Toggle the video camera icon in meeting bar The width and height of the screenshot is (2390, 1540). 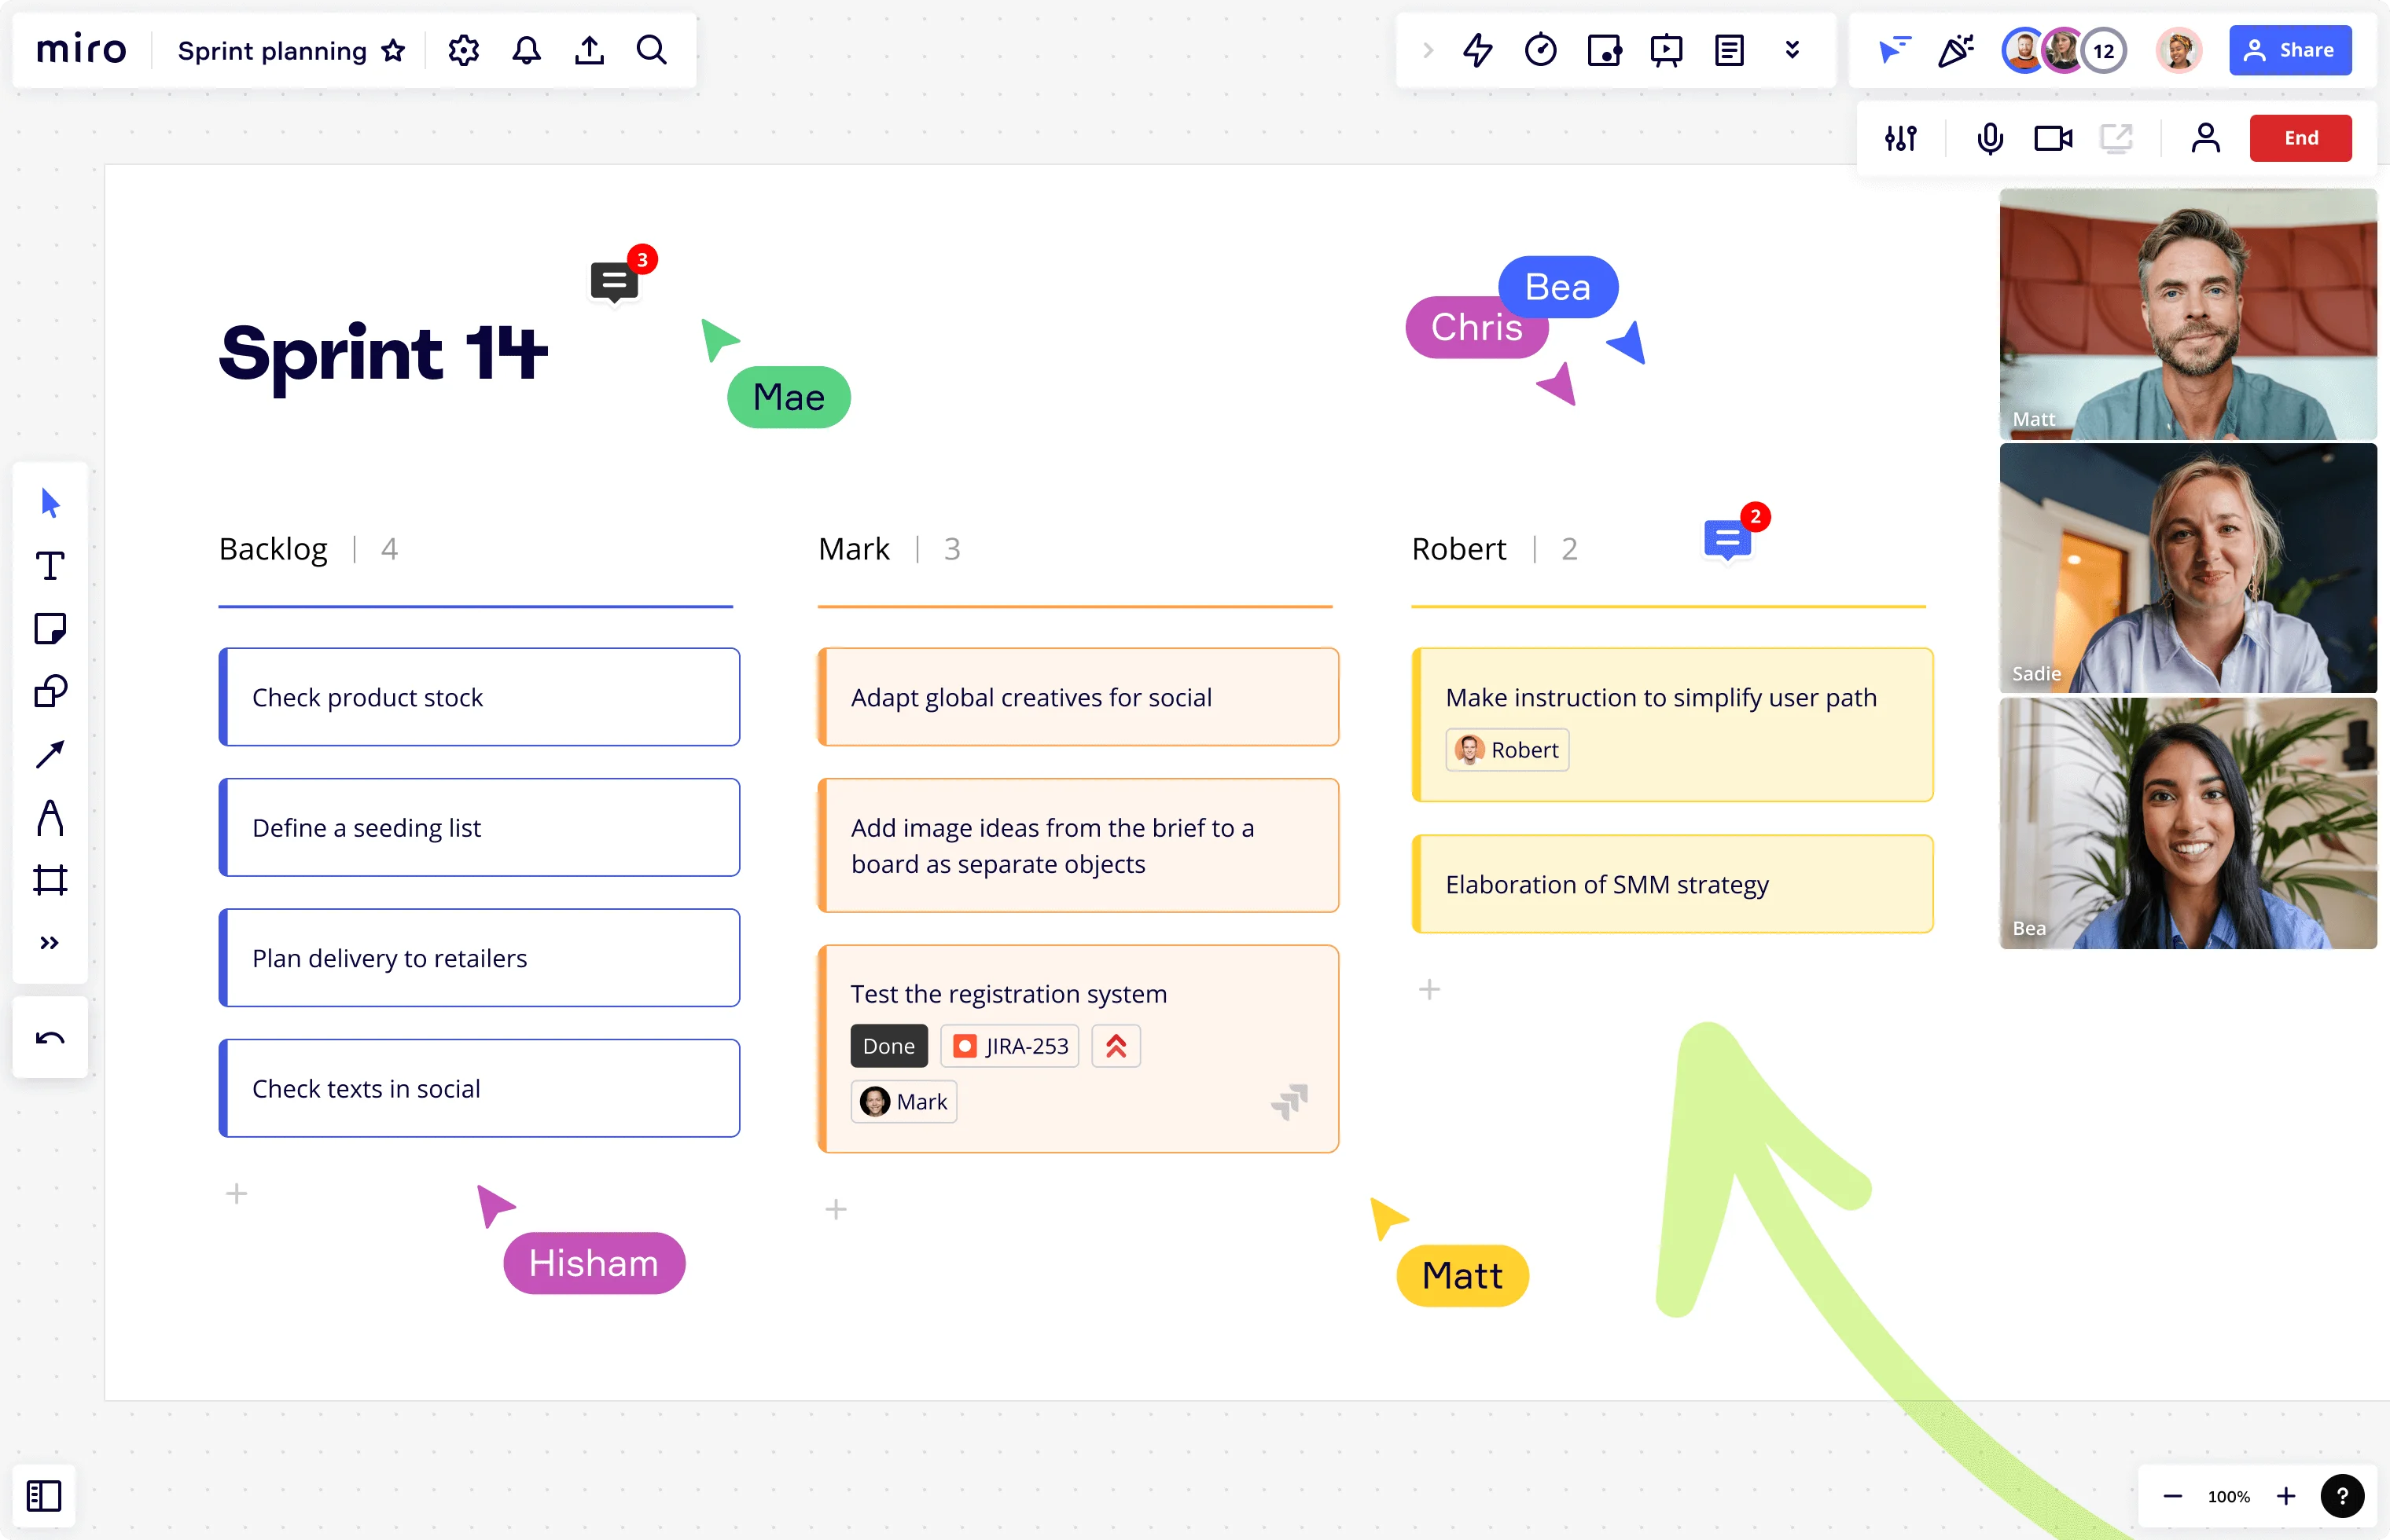[2054, 137]
